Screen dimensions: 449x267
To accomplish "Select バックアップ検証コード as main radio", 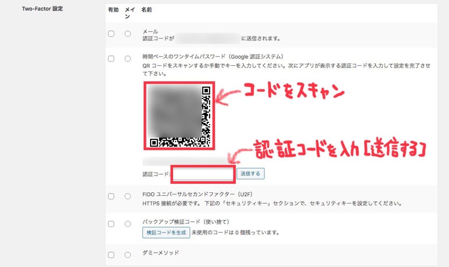I will point(128,224).
